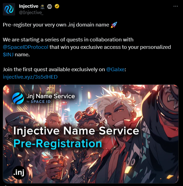
Task: Open the Injective display name link
Action: (29, 6)
